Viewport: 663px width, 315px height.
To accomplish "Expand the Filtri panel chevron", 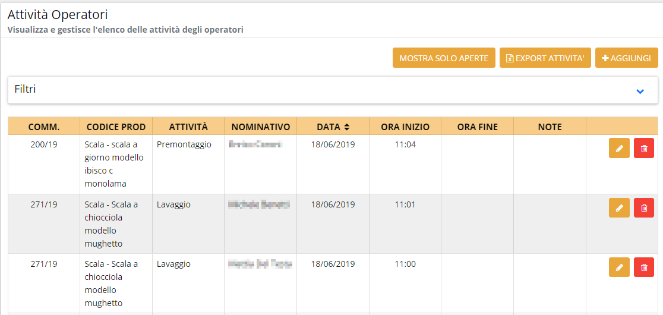I will (x=640, y=91).
